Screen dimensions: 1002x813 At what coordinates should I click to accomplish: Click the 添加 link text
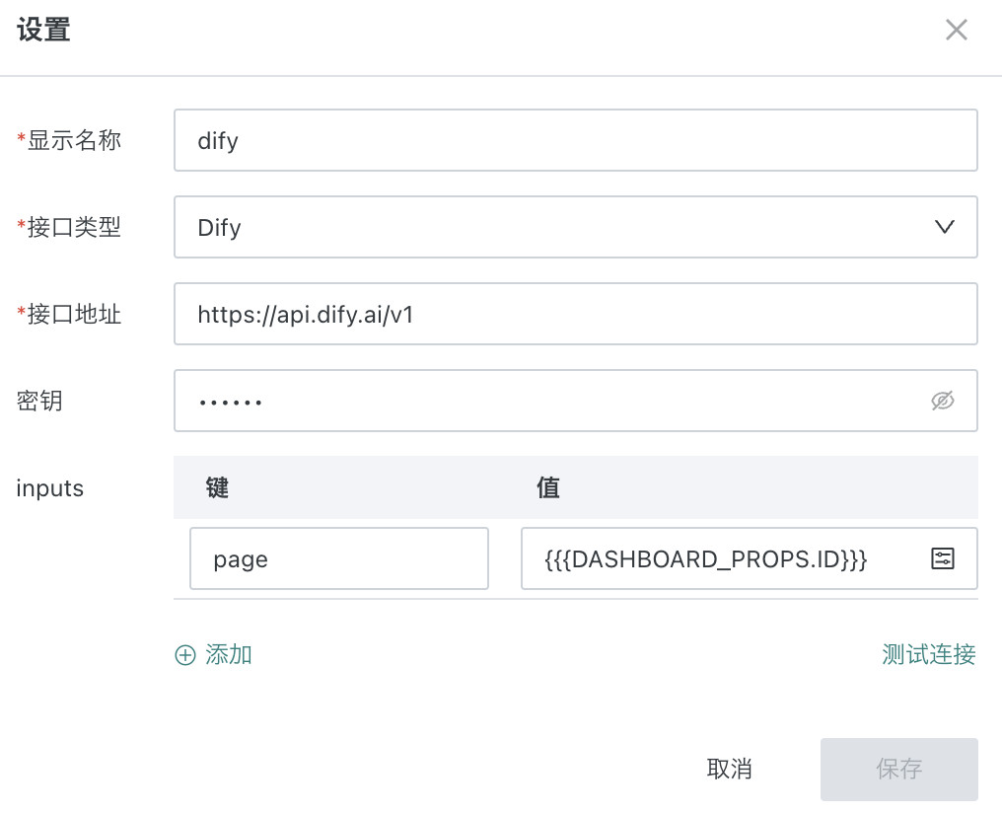[229, 655]
